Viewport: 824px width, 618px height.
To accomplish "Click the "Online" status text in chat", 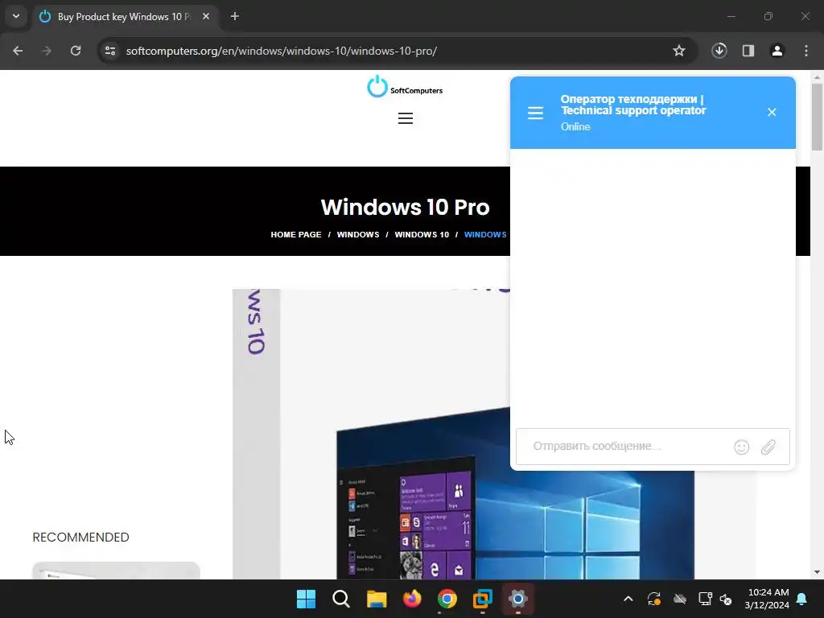I will [575, 126].
